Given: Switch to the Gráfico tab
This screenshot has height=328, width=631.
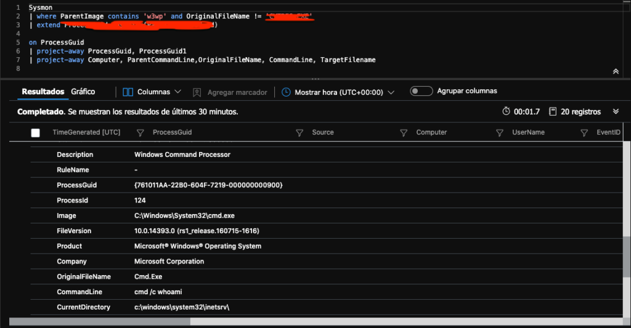Looking at the screenshot, I should (83, 92).
